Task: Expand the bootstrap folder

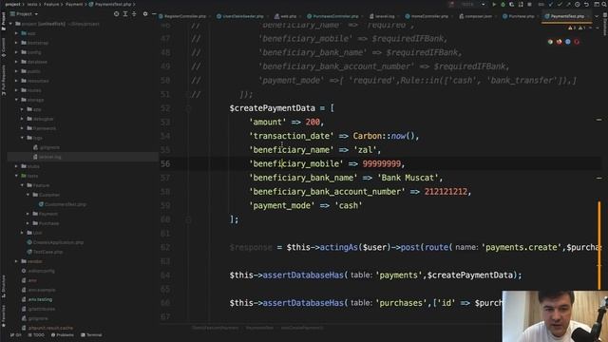Action: 16,43
